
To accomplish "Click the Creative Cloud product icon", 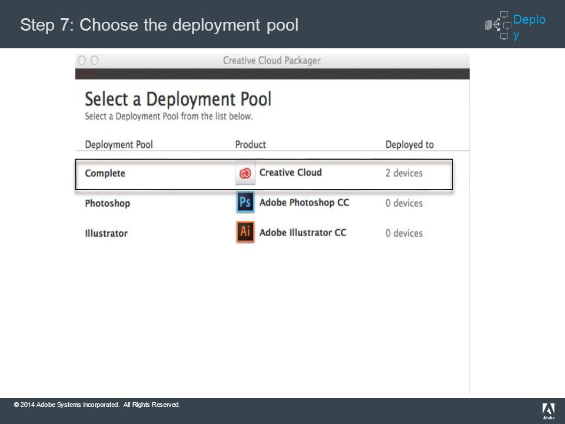I will (x=245, y=173).
